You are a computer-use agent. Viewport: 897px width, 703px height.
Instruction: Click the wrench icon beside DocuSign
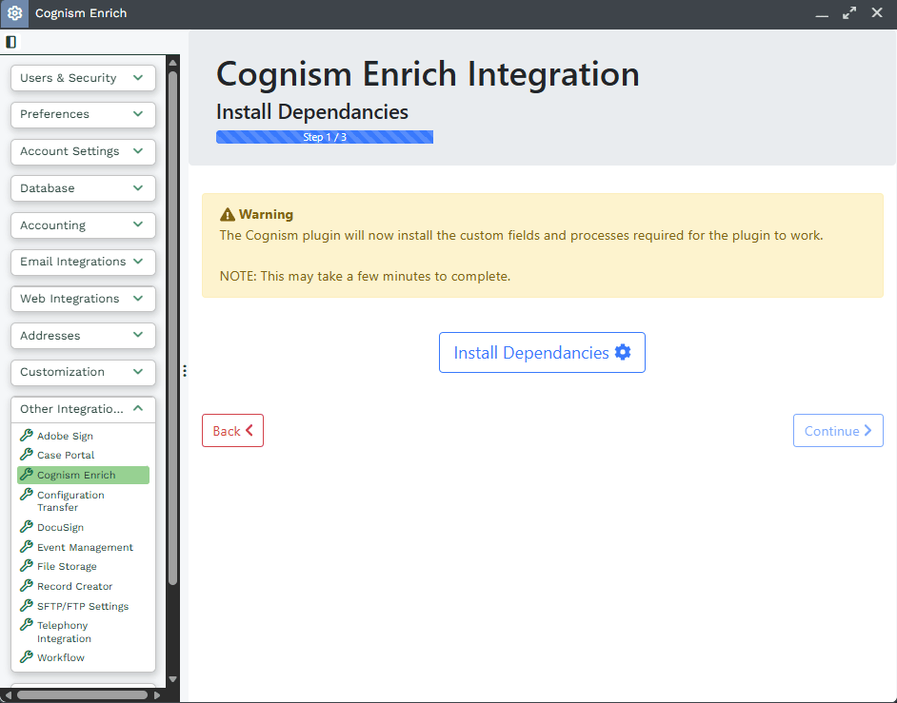click(x=27, y=527)
